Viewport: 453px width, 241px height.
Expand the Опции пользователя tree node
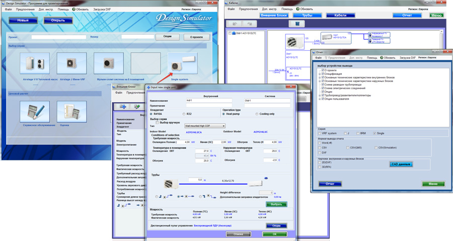pos(319,99)
